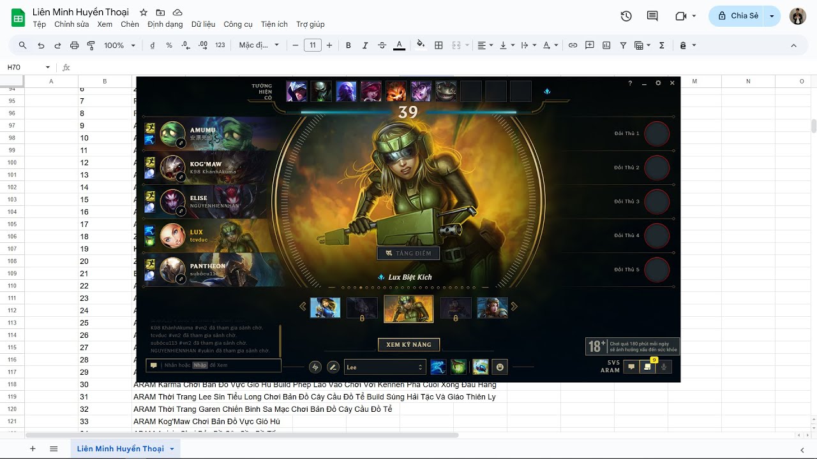Image resolution: width=817 pixels, height=459 pixels.
Task: Click the chat message input field
Action: 214,365
